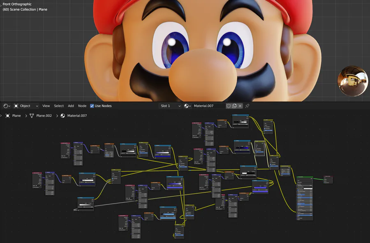
Task: Open the Slot 1 material slot dropdown
Action: point(170,106)
